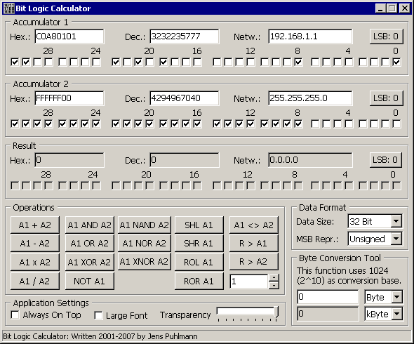Toggle bit 16 checkbox in Accumulator 2
The image size is (414, 344).
pos(197,124)
